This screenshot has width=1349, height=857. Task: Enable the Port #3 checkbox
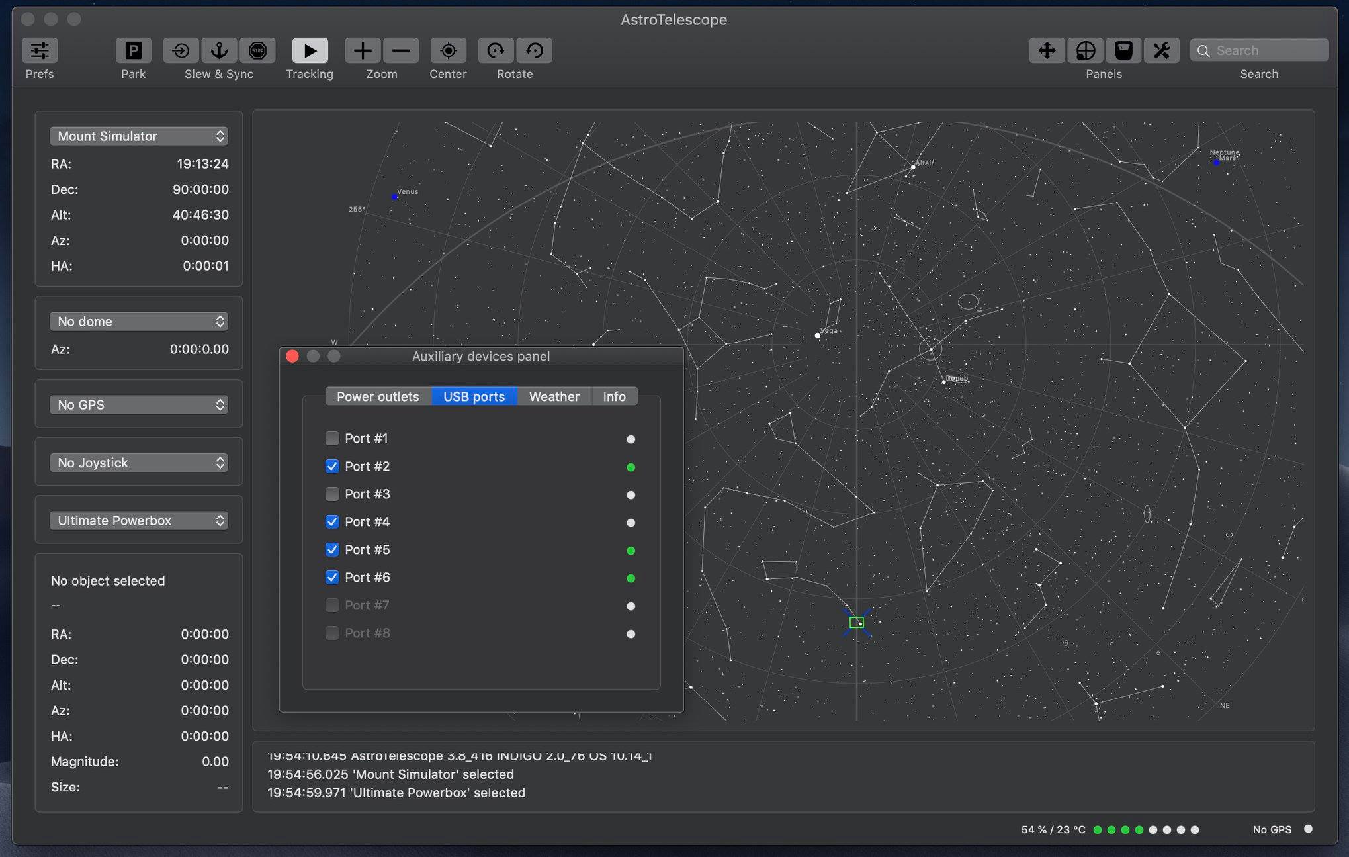(332, 494)
